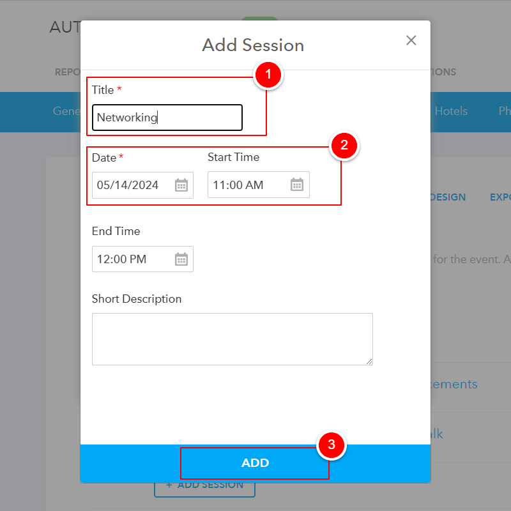Image resolution: width=511 pixels, height=511 pixels.
Task: Open the DESIGN link behind the dialog
Action: 448,197
